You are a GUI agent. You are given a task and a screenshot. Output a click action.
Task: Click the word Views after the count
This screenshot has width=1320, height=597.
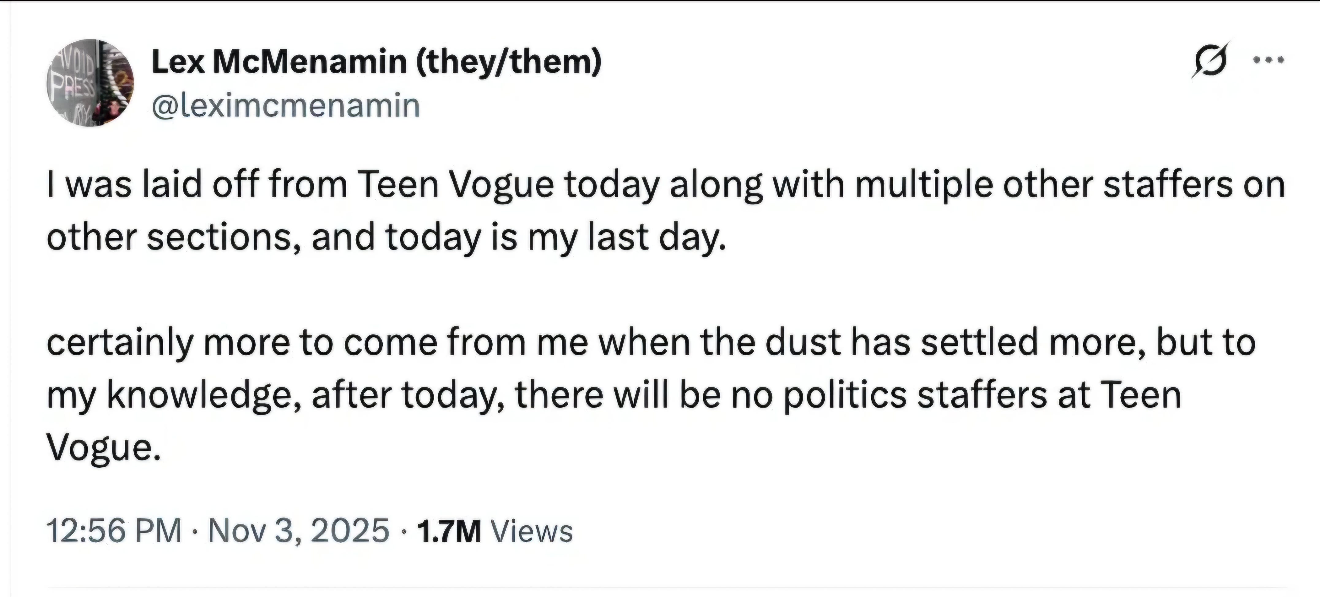coord(532,531)
